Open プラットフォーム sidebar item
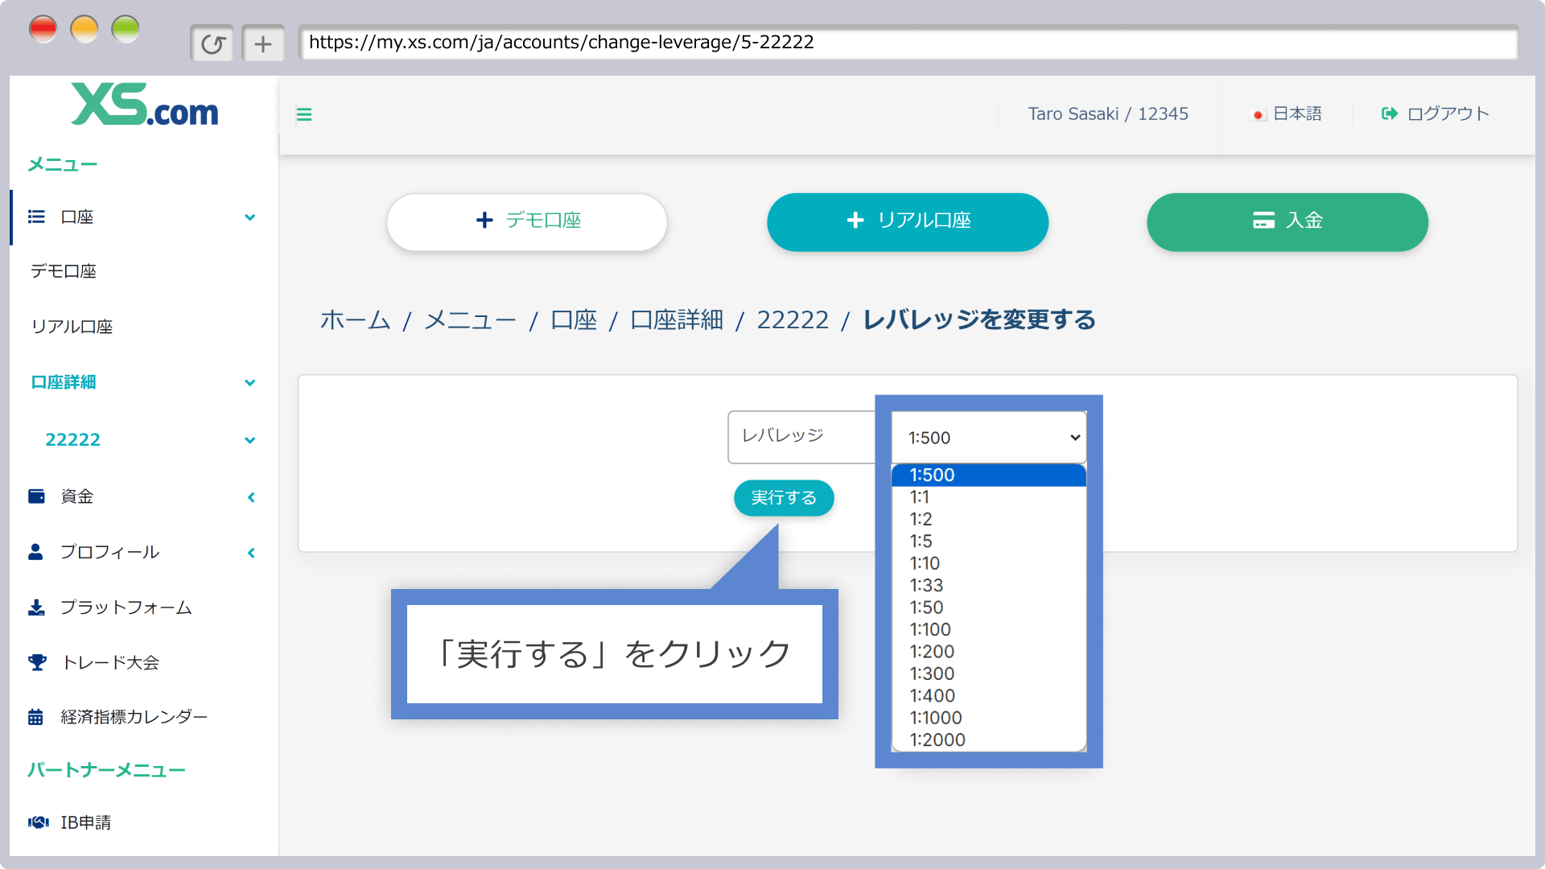Image resolution: width=1545 pixels, height=869 pixels. [126, 607]
